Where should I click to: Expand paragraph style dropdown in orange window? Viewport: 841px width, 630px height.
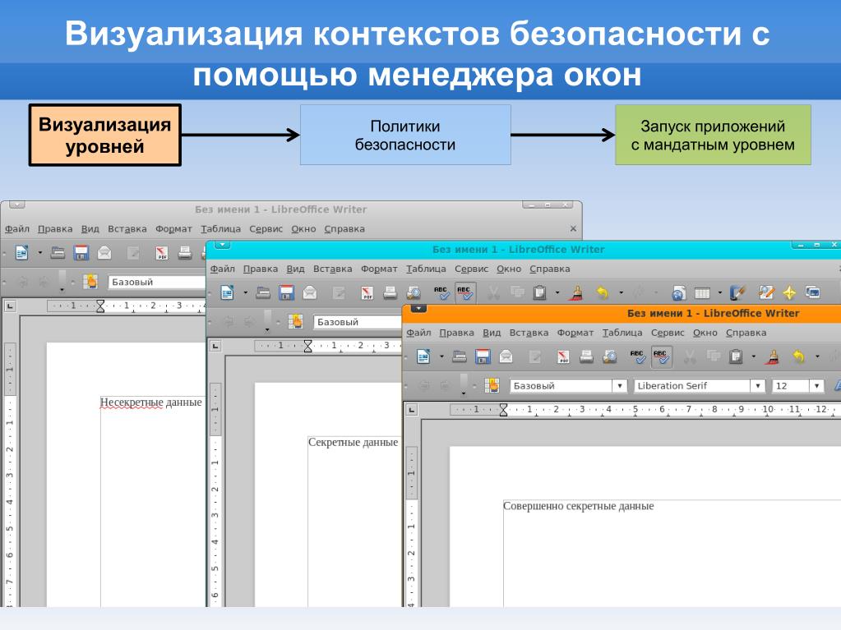[x=620, y=386]
